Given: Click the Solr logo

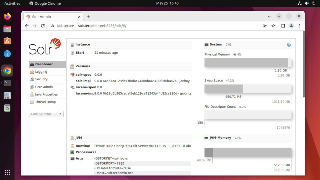Looking at the screenshot, I should click(45, 46).
